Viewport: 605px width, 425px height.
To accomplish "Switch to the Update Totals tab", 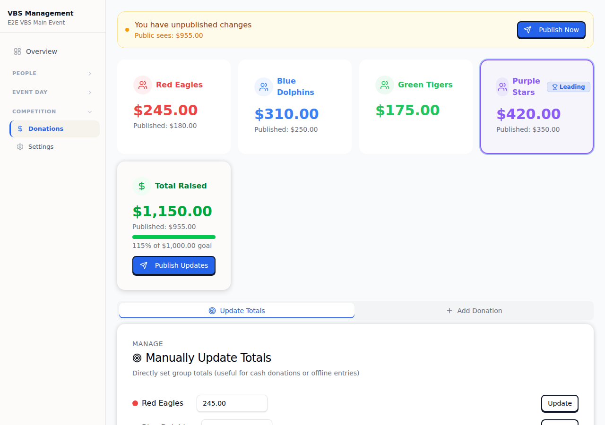I will point(236,311).
